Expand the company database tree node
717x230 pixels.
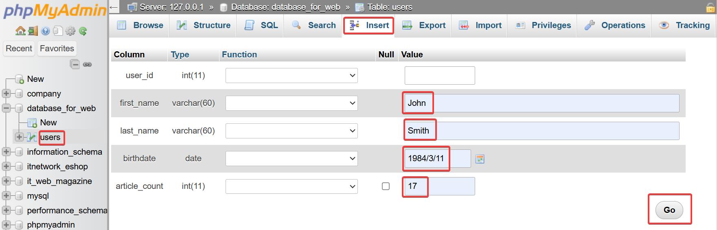6,94
